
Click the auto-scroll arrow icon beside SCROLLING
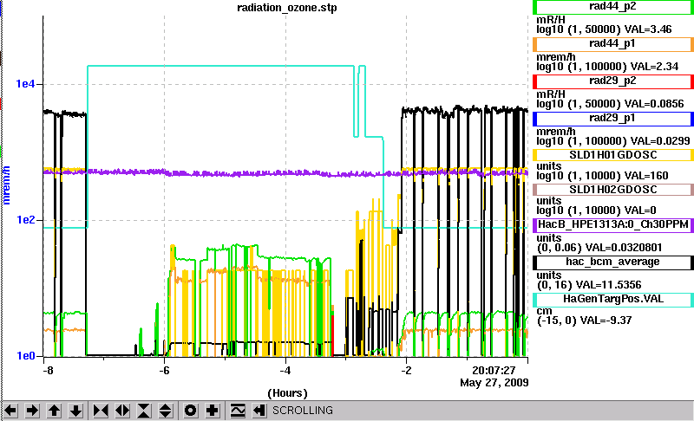259,411
